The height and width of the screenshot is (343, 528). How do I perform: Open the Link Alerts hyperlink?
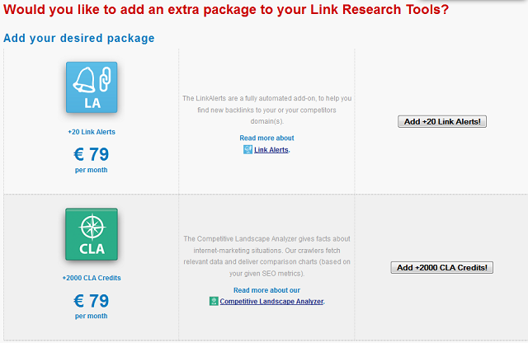coord(271,150)
